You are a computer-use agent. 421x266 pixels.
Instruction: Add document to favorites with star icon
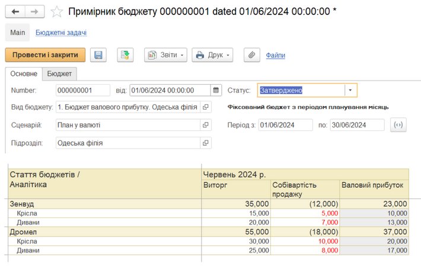click(56, 12)
